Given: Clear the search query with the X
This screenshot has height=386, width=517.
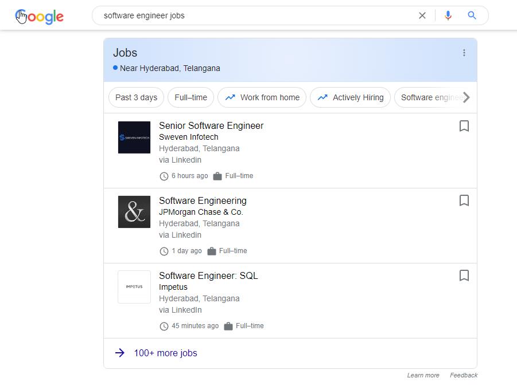Looking at the screenshot, I should pyautogui.click(x=422, y=15).
